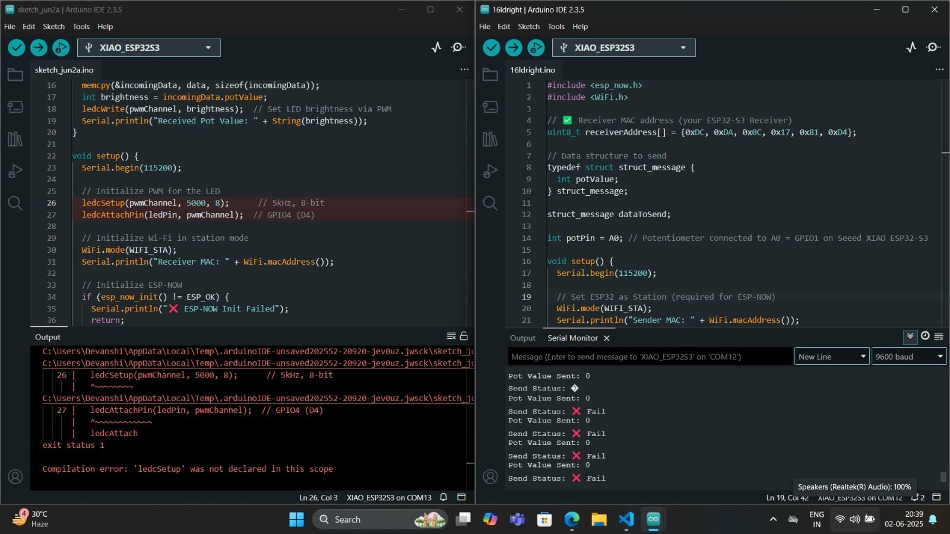Screen dimensions: 950x534
Task: Switch to Output tab in 16ldright
Action: coord(522,338)
